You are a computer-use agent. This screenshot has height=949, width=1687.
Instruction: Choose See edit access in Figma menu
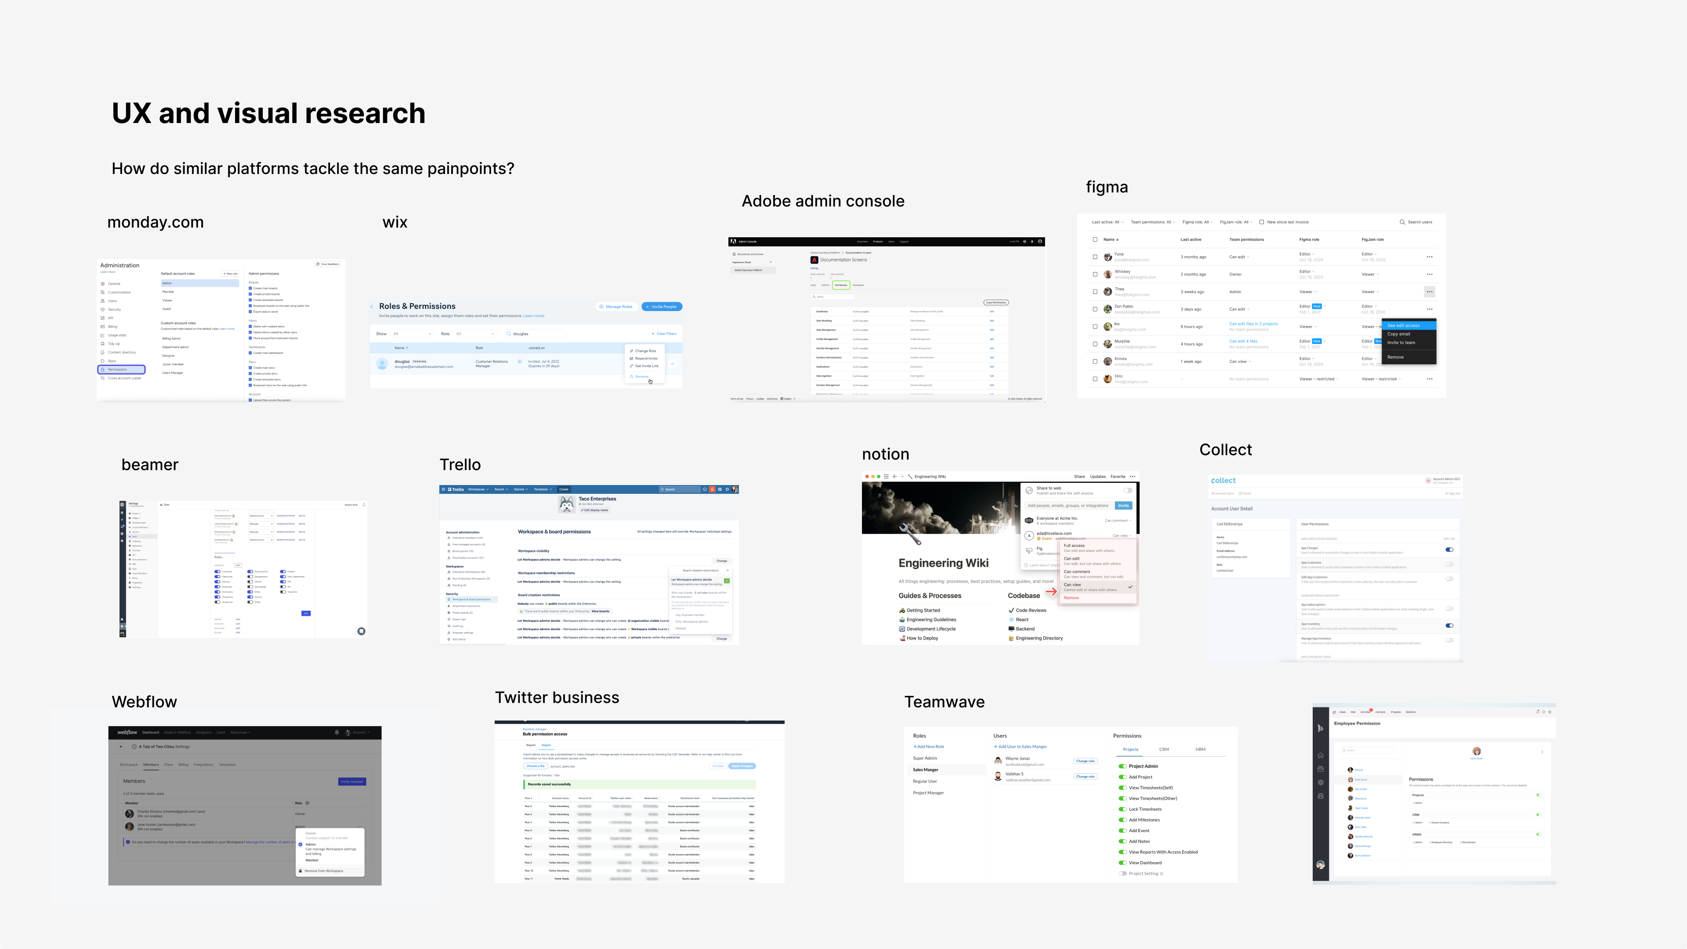coord(1408,326)
